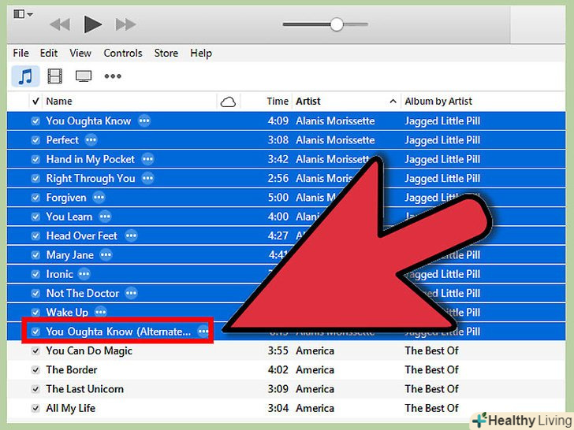574x430 pixels.
Task: Sort by Artist column header
Action: [307, 102]
